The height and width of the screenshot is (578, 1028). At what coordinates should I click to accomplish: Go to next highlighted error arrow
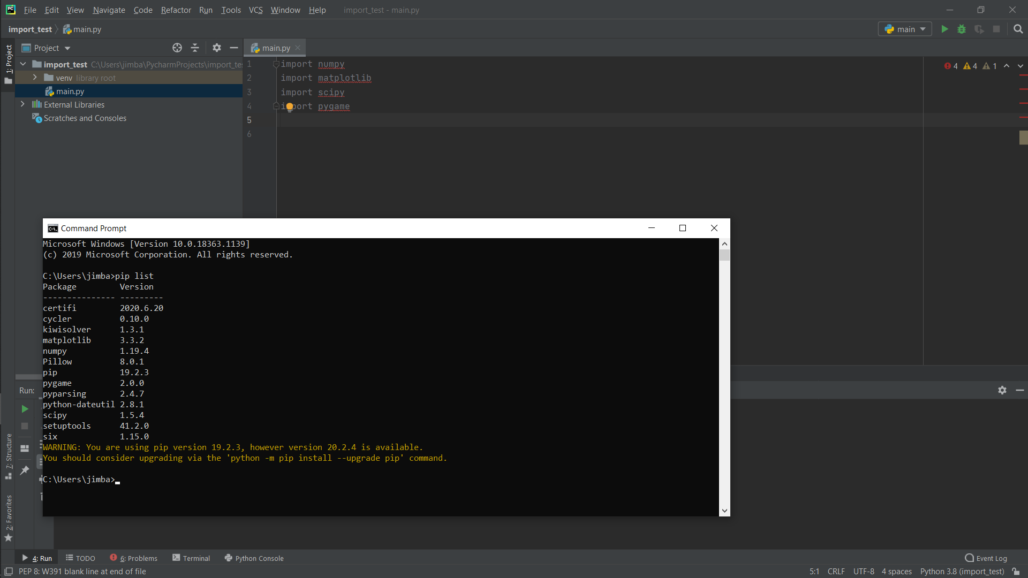point(1021,66)
